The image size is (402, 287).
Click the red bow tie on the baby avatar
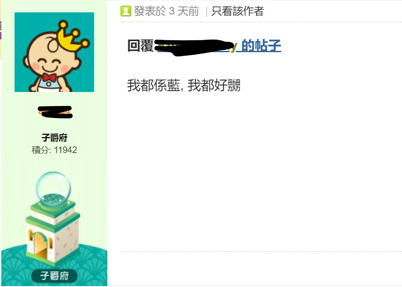[49, 77]
